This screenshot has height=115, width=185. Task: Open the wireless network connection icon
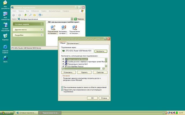click(x=63, y=28)
